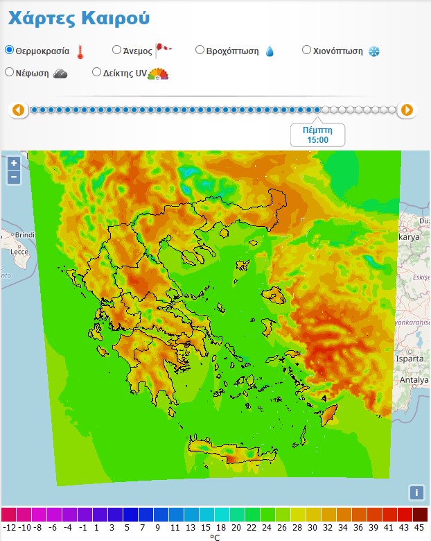The width and height of the screenshot is (431, 541).
Task: Click the cloud cover icon
Action: pyautogui.click(x=60, y=73)
